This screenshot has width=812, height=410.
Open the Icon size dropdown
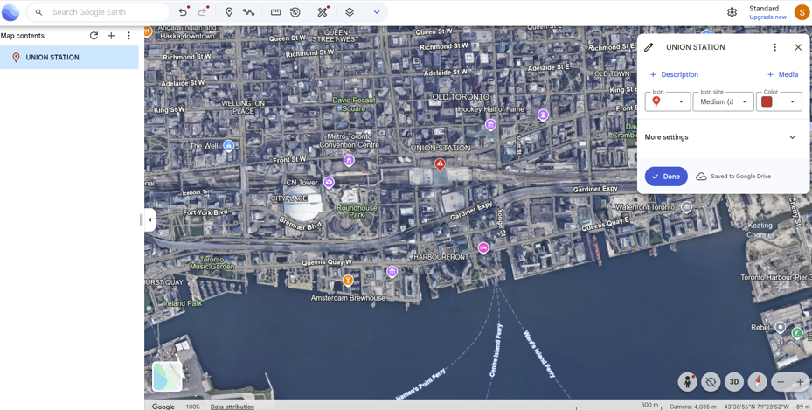723,101
